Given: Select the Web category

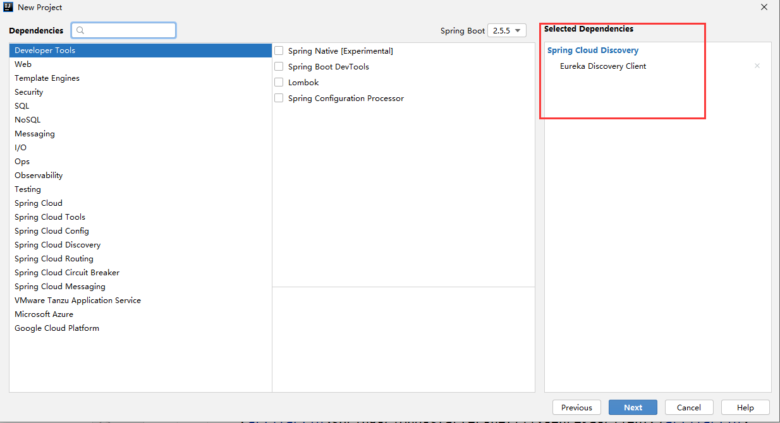Looking at the screenshot, I should click(x=140, y=64).
